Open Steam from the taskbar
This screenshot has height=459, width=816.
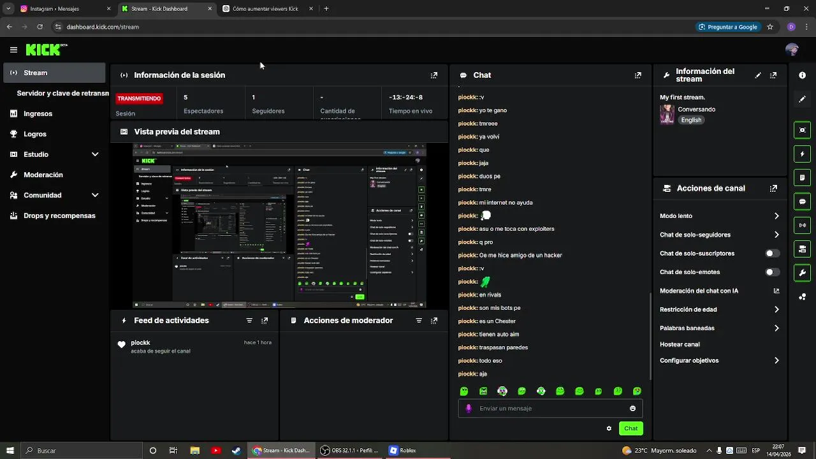click(x=237, y=451)
